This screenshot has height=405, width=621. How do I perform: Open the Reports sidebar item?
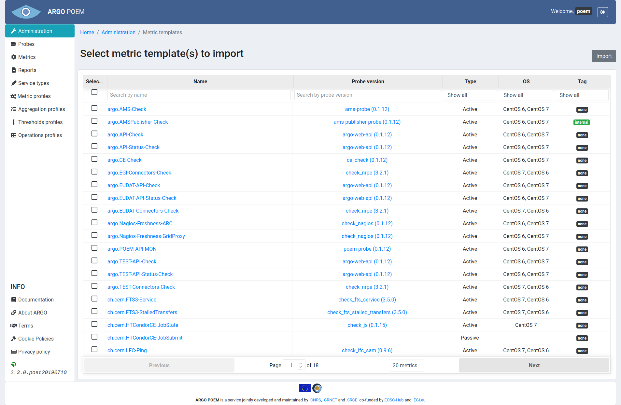tap(40, 70)
